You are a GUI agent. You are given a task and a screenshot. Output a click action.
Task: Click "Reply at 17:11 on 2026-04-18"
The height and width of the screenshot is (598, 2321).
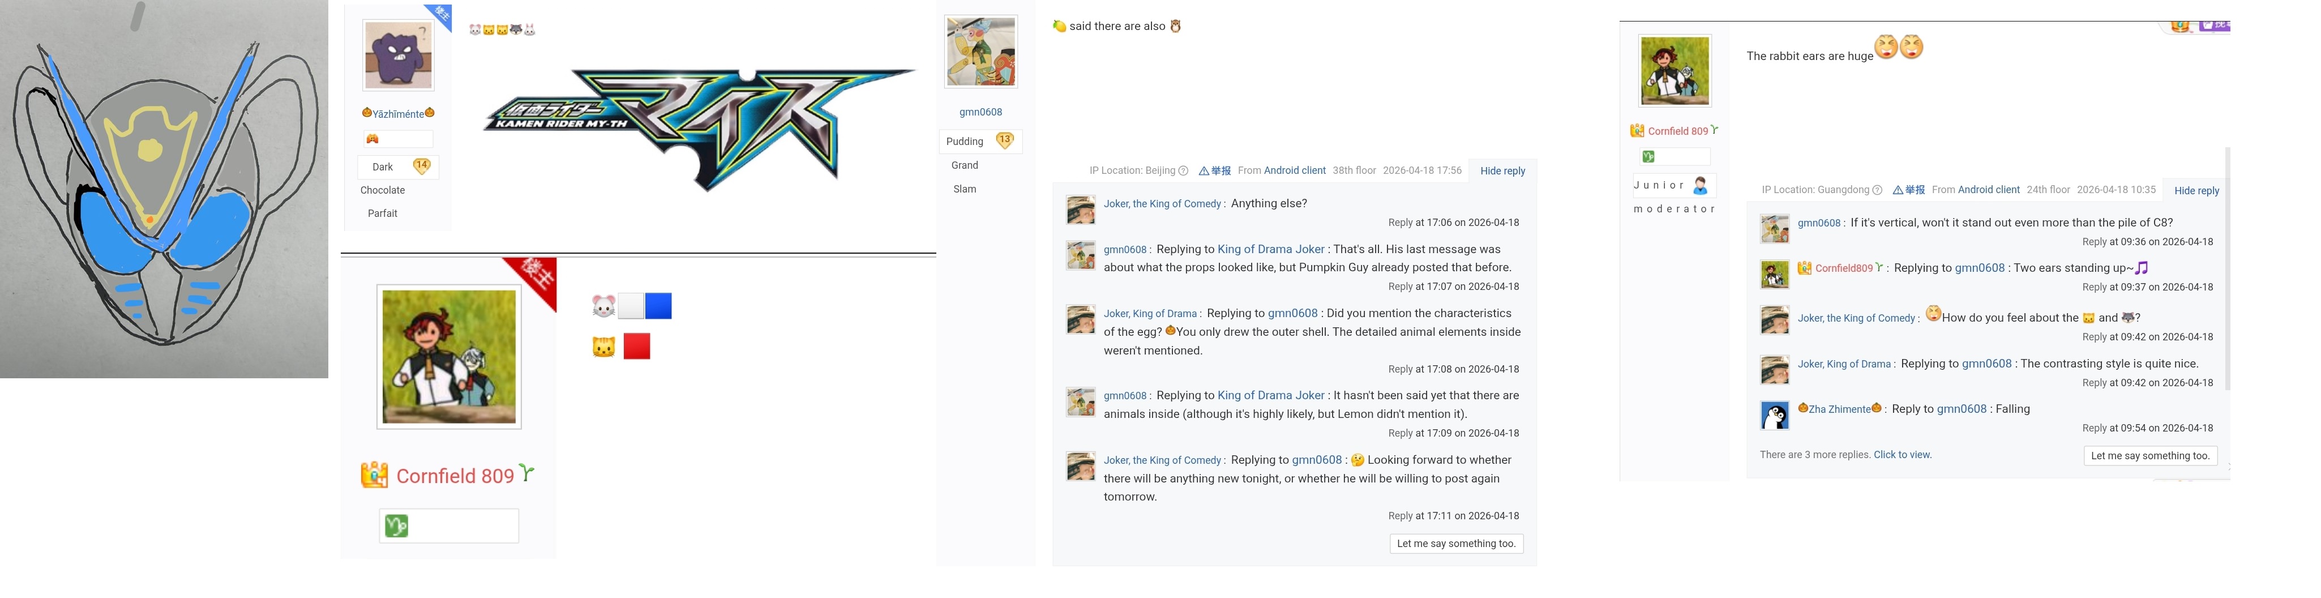[1453, 516]
